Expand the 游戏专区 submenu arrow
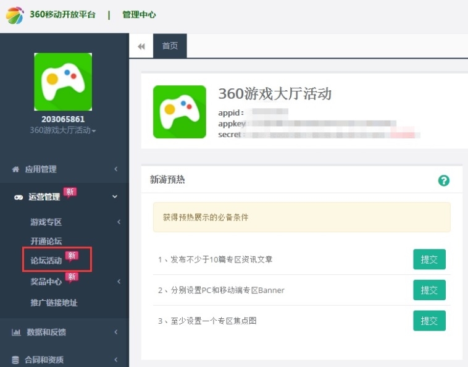This screenshot has height=367, width=468. pos(119,222)
